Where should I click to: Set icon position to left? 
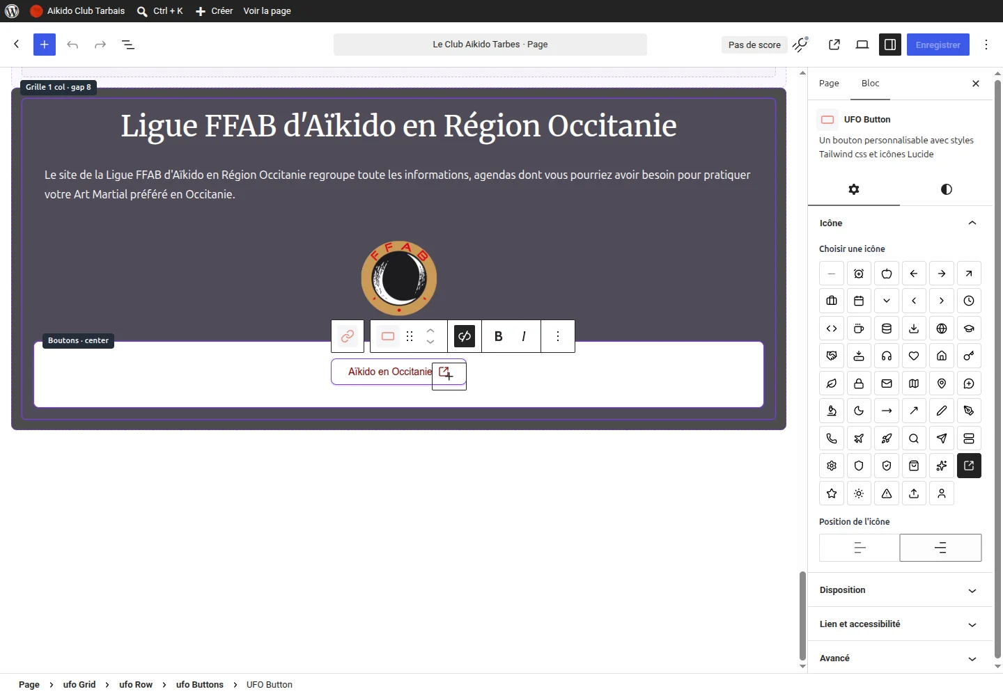tap(860, 548)
